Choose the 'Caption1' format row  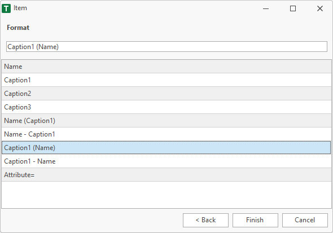166,80
